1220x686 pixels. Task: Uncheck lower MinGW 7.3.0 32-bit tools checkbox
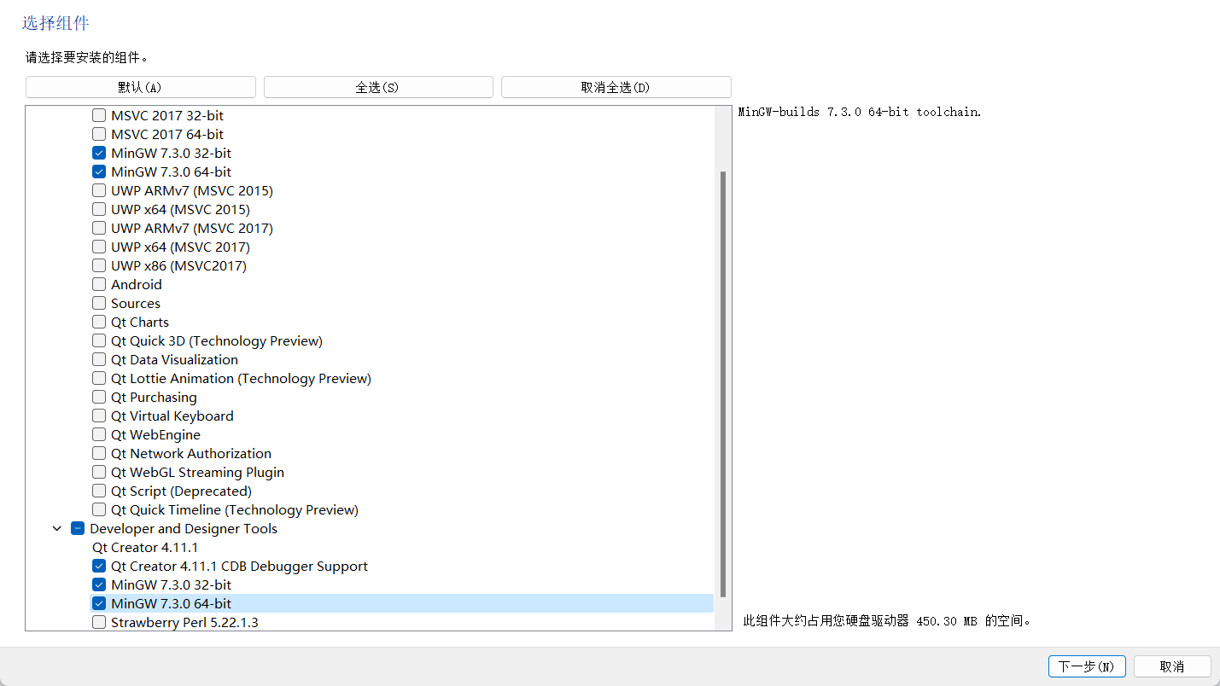click(x=99, y=584)
